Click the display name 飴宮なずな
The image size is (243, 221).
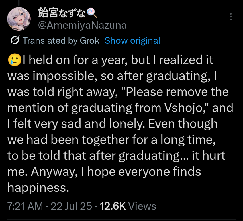click(x=62, y=13)
